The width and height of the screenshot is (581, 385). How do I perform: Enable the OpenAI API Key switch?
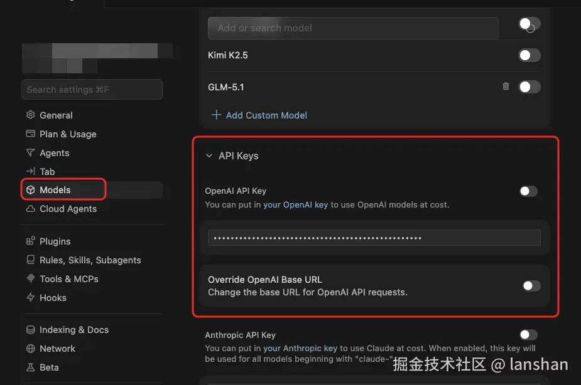(528, 191)
